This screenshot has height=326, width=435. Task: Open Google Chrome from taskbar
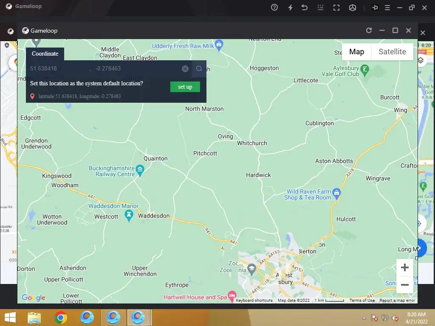click(61, 318)
